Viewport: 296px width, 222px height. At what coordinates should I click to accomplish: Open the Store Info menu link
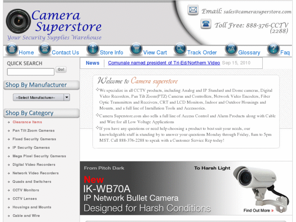[112, 52]
